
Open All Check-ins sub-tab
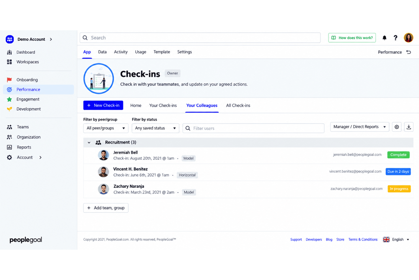coord(238,106)
